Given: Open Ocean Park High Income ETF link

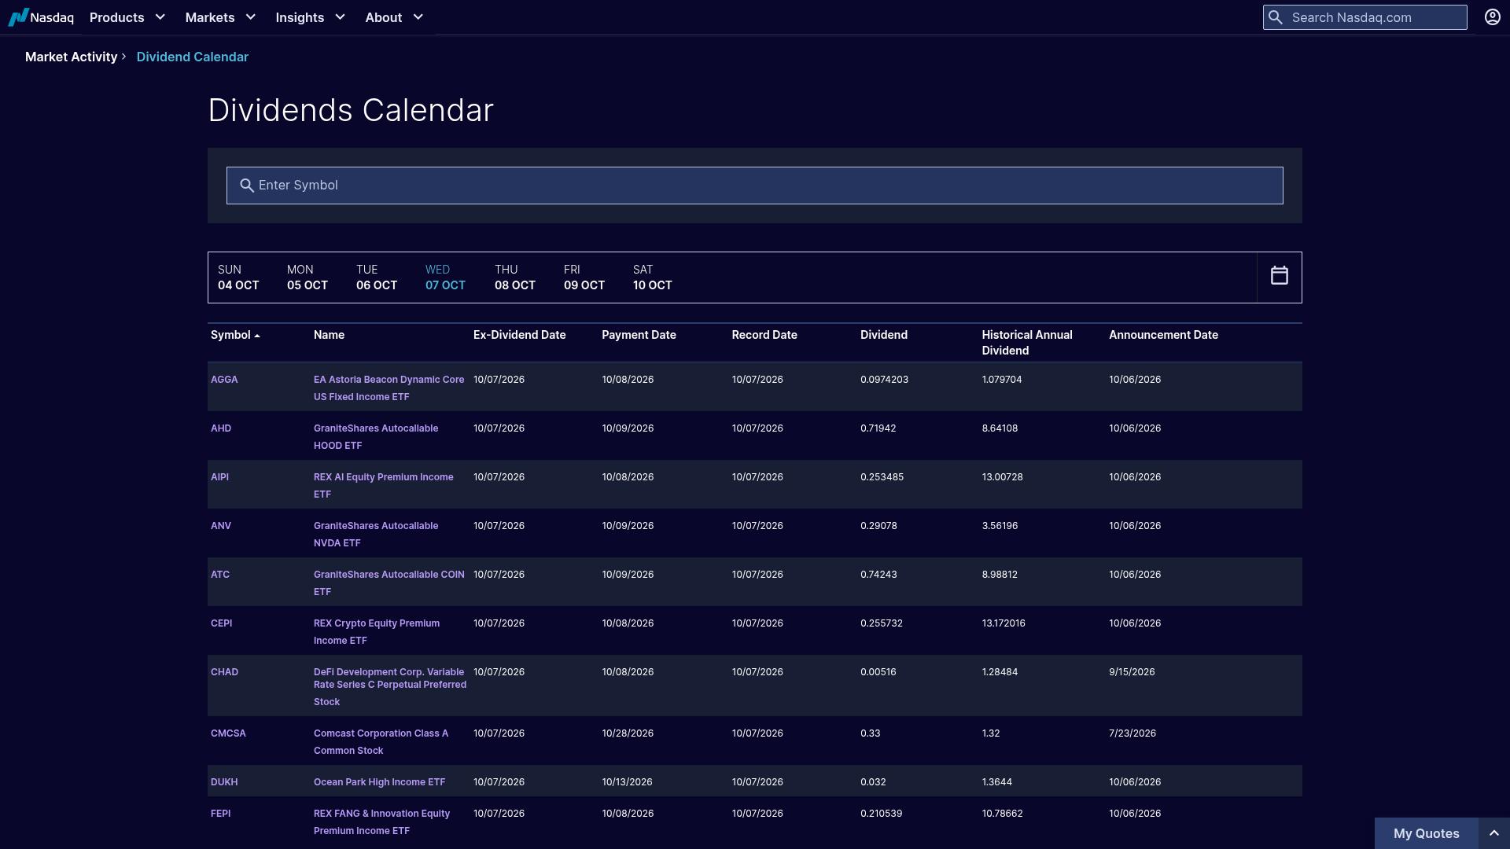Looking at the screenshot, I should (379, 782).
